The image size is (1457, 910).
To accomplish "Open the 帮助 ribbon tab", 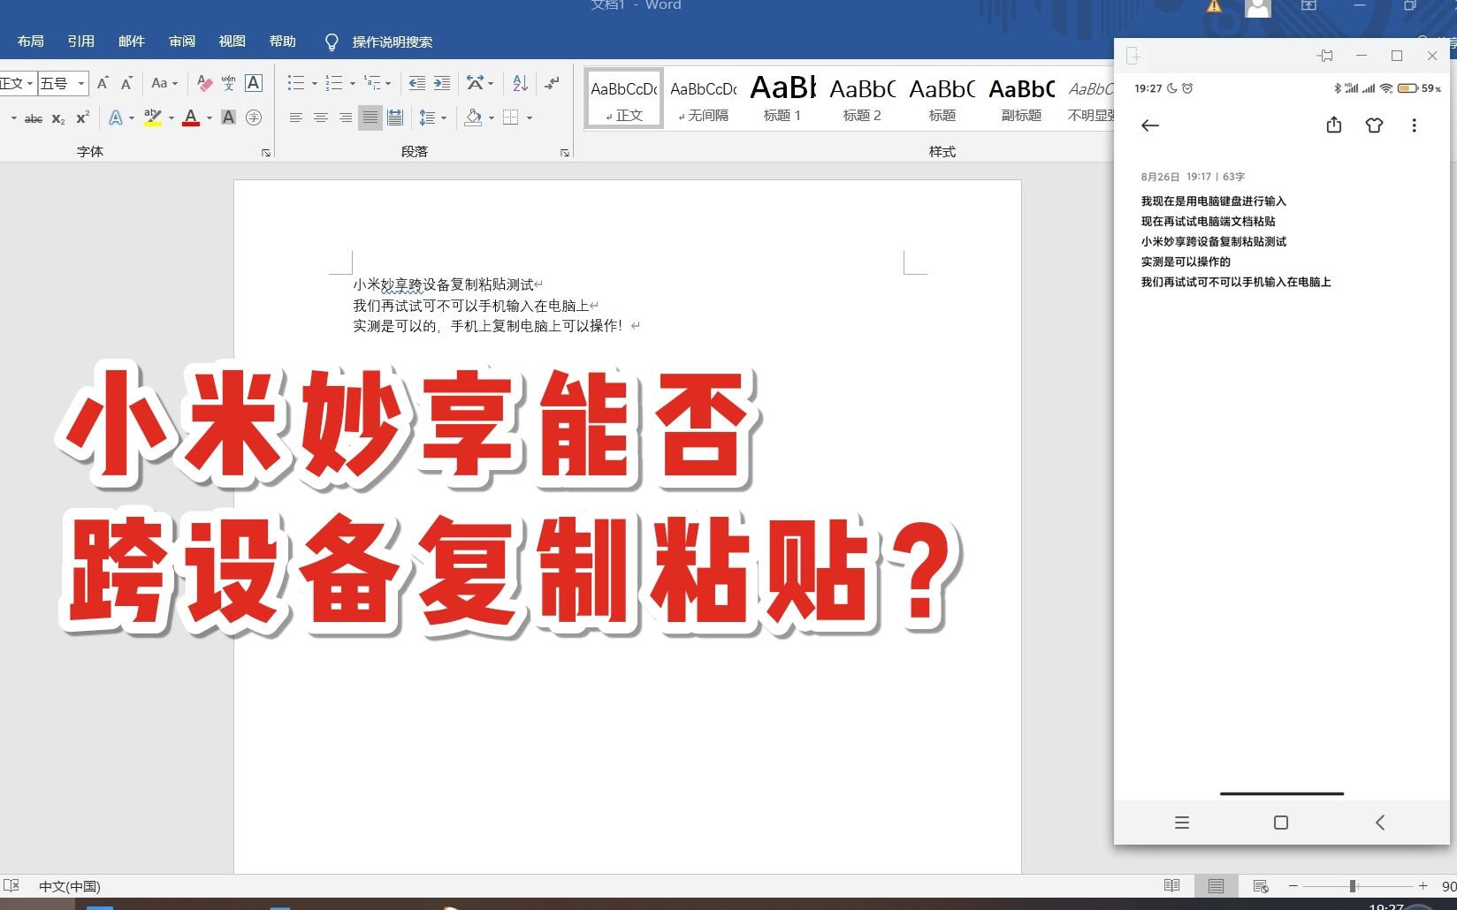I will point(282,42).
